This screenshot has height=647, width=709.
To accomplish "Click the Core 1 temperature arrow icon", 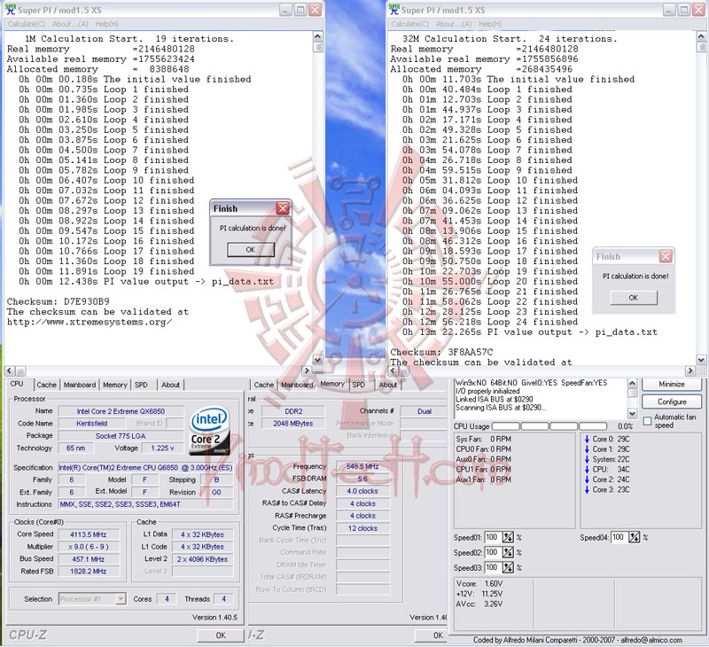I will 587,449.
